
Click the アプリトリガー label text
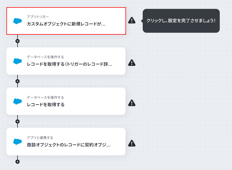click(38, 17)
